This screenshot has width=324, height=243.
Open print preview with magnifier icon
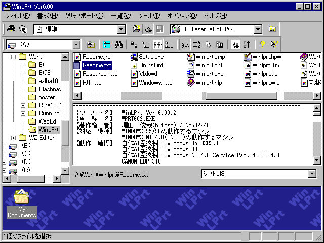coord(23,29)
